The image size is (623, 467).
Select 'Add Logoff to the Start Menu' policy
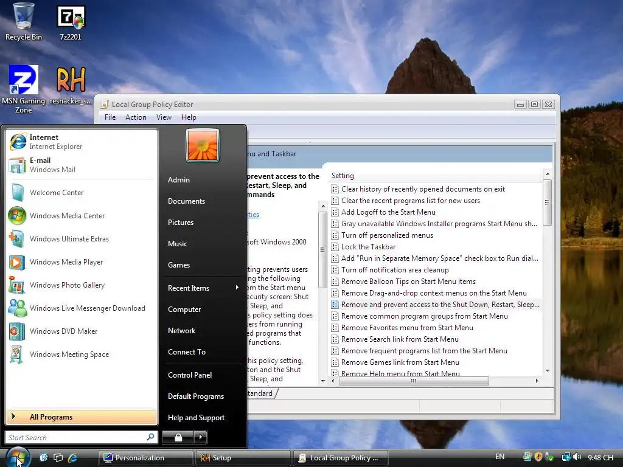[x=388, y=212]
